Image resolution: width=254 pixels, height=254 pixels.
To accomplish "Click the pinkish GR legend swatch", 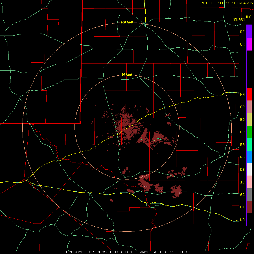I will click(x=249, y=107).
